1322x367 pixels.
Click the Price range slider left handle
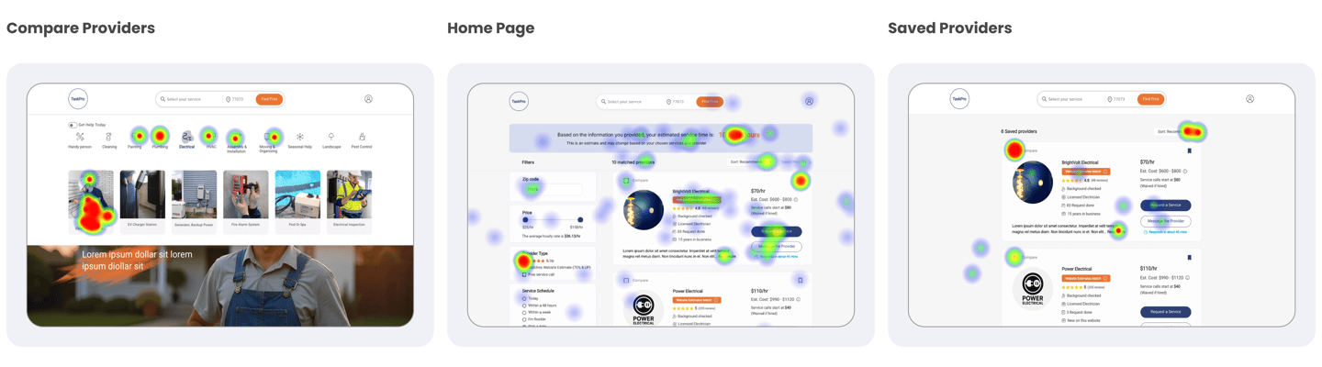[526, 220]
